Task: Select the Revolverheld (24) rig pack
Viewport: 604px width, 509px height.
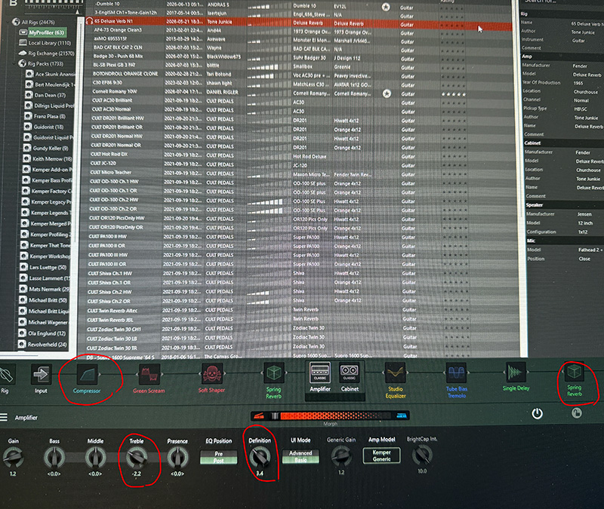Action: point(48,345)
